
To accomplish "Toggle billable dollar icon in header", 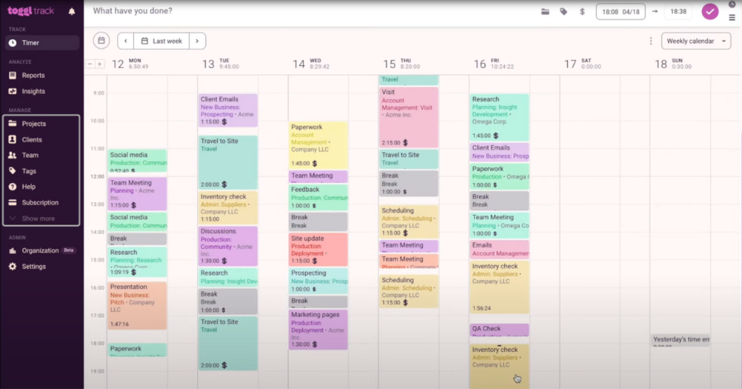I will pyautogui.click(x=582, y=11).
